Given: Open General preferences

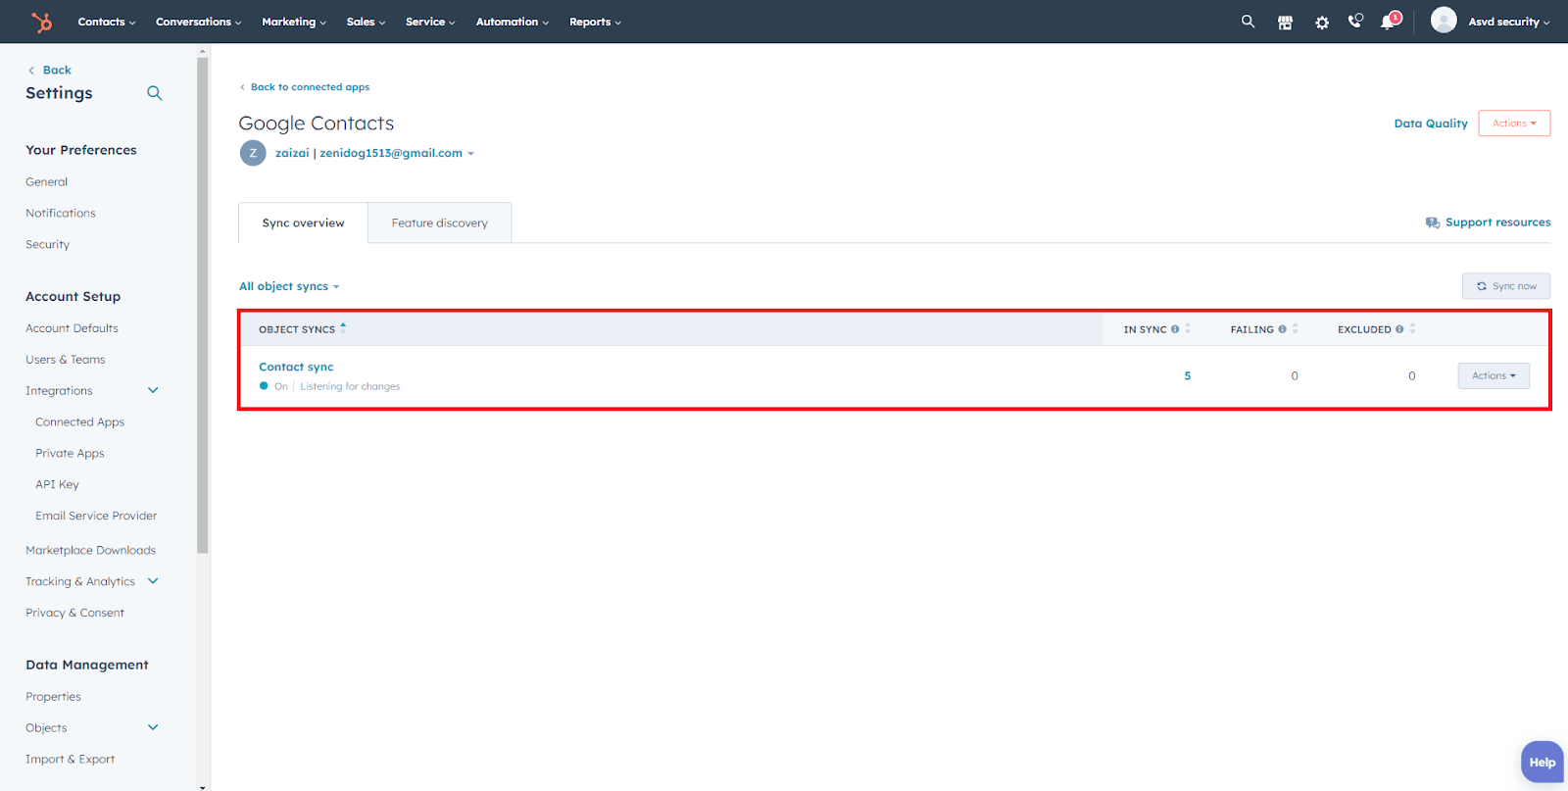Looking at the screenshot, I should [46, 182].
